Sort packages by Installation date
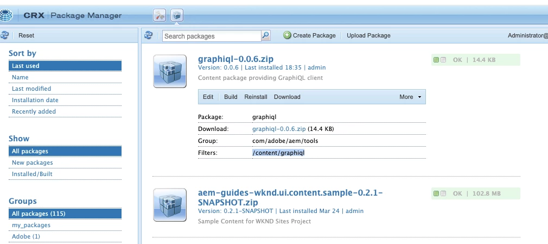Screen dimensions: 548x244 (x=65, y=100)
